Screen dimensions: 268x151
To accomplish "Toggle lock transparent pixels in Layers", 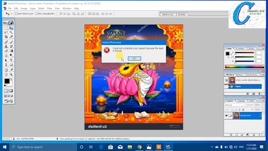I will 232,109.
